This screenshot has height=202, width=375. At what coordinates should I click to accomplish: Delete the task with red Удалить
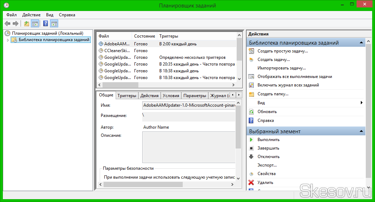(265, 183)
